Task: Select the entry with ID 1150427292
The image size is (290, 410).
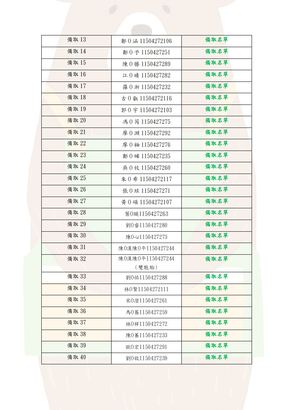Action: pyautogui.click(x=146, y=133)
